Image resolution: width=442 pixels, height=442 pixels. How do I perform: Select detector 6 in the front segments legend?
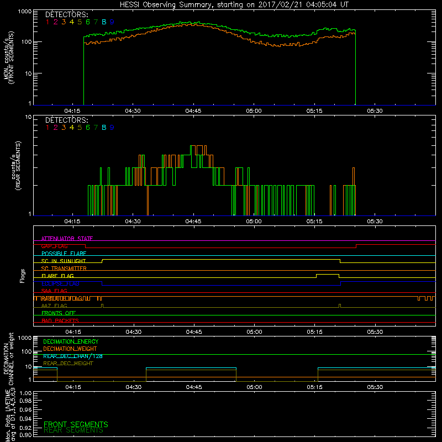[x=88, y=22]
